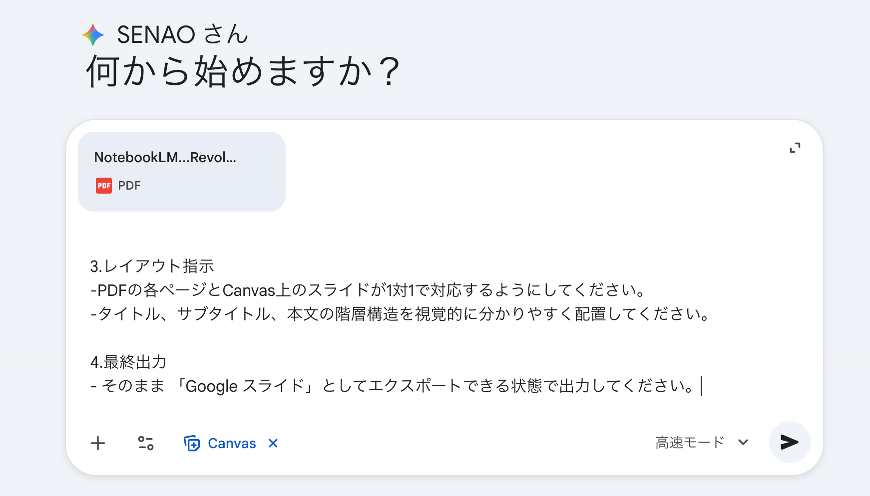Open the 高速モード model selector
This screenshot has height=496, width=870.
coord(690,442)
